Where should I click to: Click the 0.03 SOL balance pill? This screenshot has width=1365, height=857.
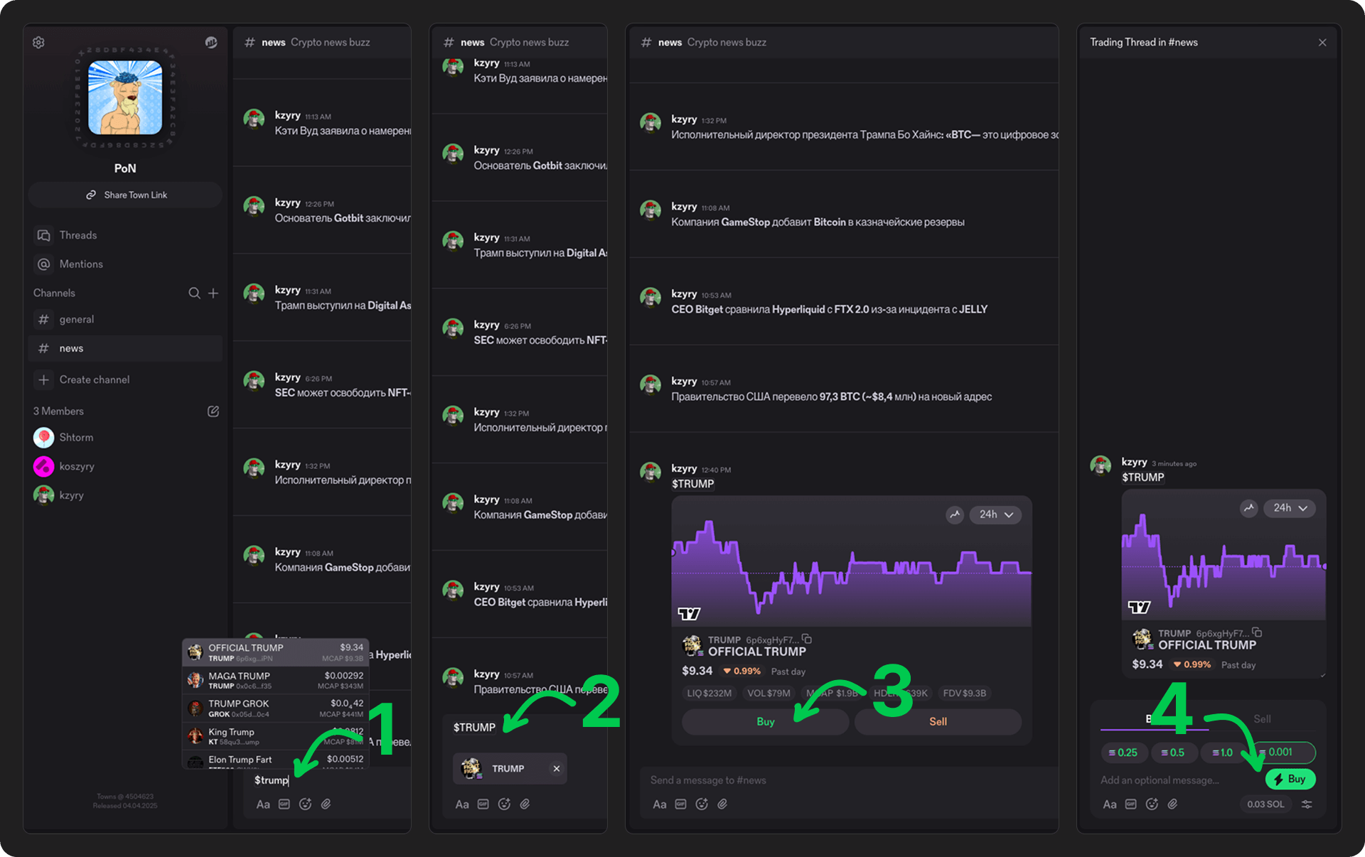[1265, 804]
